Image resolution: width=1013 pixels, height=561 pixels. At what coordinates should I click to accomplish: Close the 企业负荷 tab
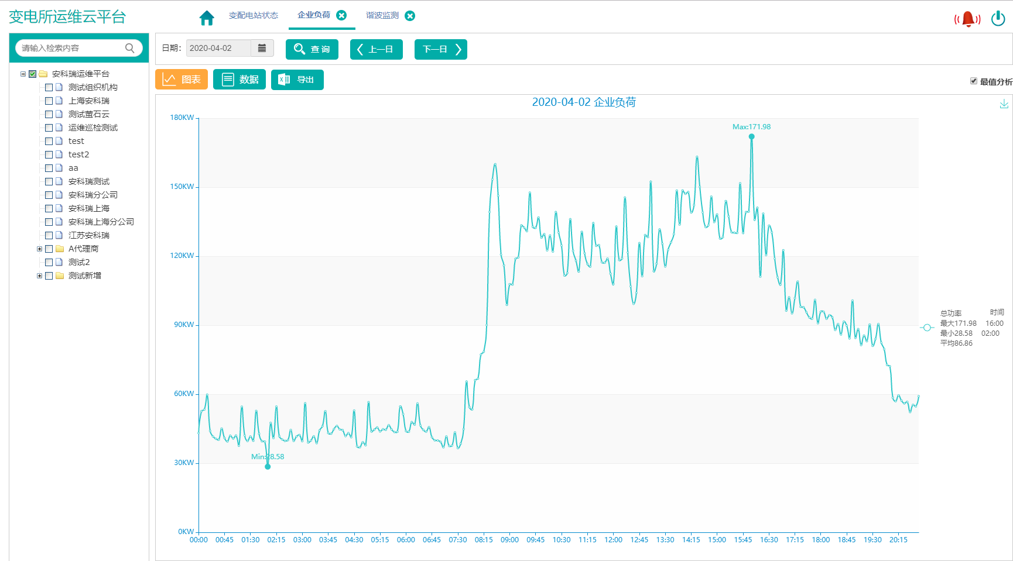[341, 15]
